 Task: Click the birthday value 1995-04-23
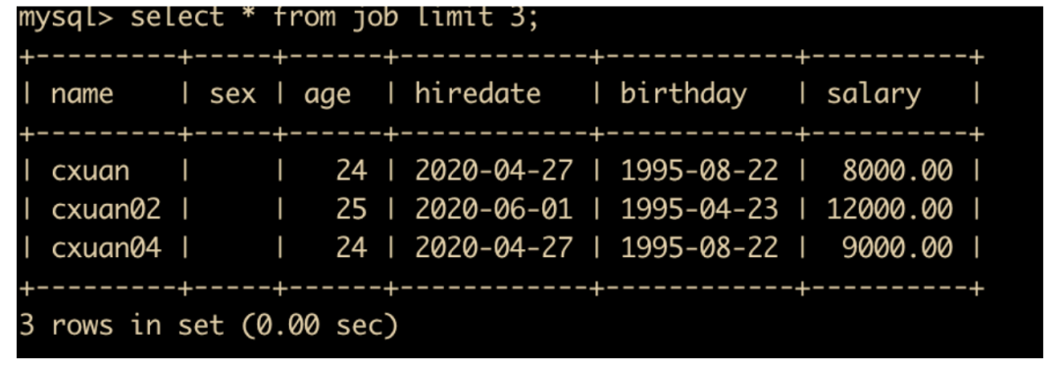coord(699,210)
